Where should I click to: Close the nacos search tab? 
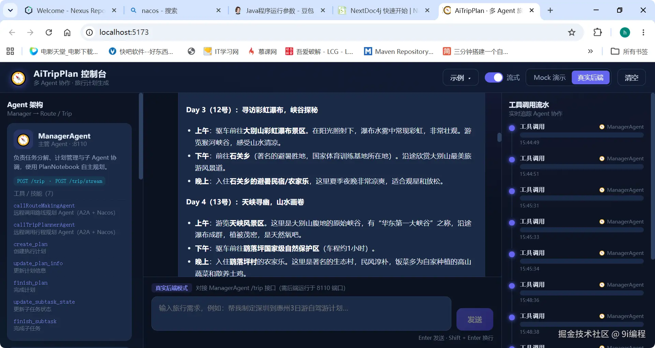pos(218,11)
